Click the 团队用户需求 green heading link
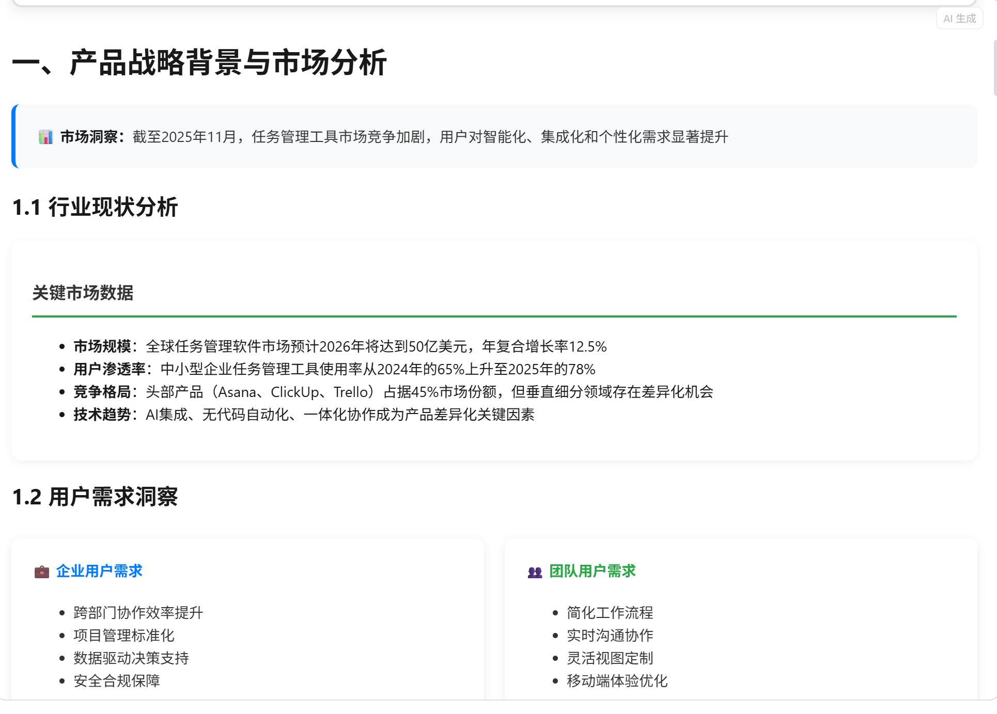997x714 pixels. [x=593, y=571]
